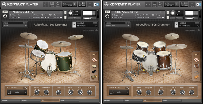
Task: Switch to Grooves tab in Autumn Kit window
Action: pos(113,100)
